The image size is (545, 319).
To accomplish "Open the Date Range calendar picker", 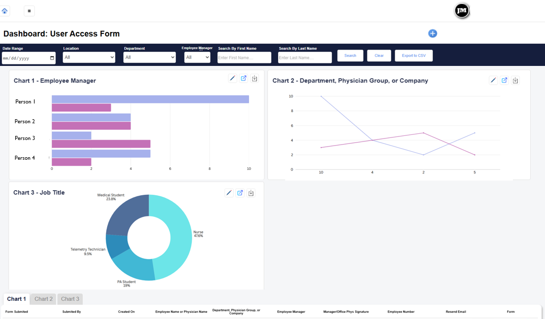I will (x=52, y=58).
